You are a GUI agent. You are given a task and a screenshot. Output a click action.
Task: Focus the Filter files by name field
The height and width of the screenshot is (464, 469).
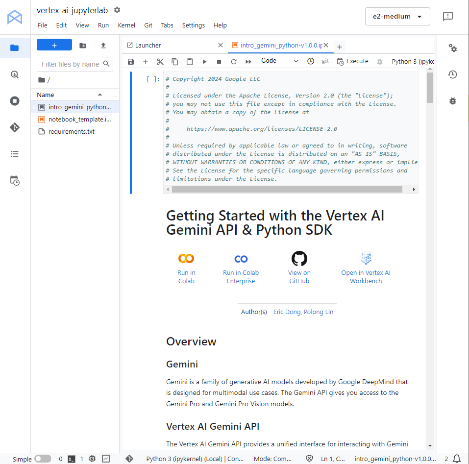(x=75, y=64)
